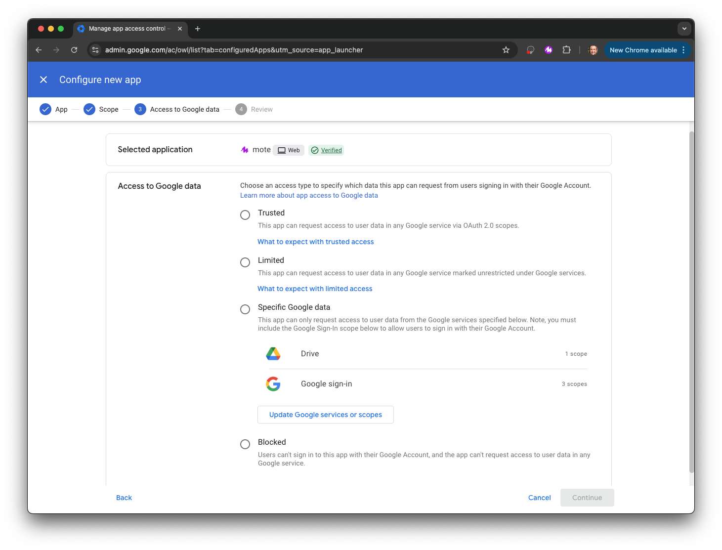Click the page vertical scrollbar
722x550 pixels.
(692, 301)
